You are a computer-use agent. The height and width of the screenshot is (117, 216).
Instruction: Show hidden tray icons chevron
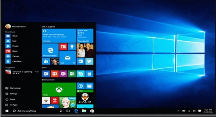(x=178, y=111)
